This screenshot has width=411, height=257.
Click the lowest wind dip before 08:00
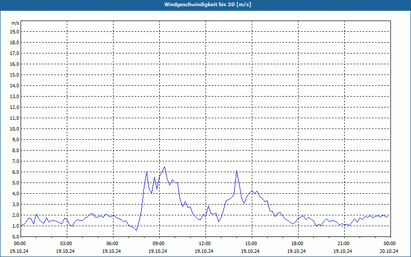[x=136, y=230]
